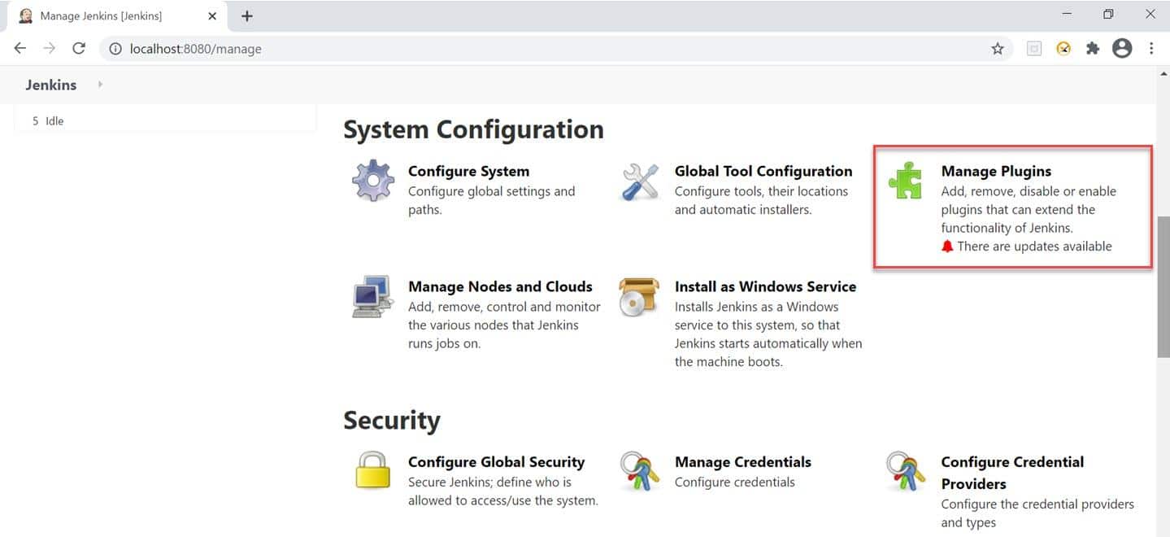Click 'There are updates available' text
The image size is (1170, 537).
point(1034,246)
